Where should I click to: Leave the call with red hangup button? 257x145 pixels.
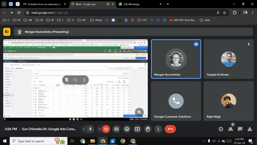(x=170, y=129)
